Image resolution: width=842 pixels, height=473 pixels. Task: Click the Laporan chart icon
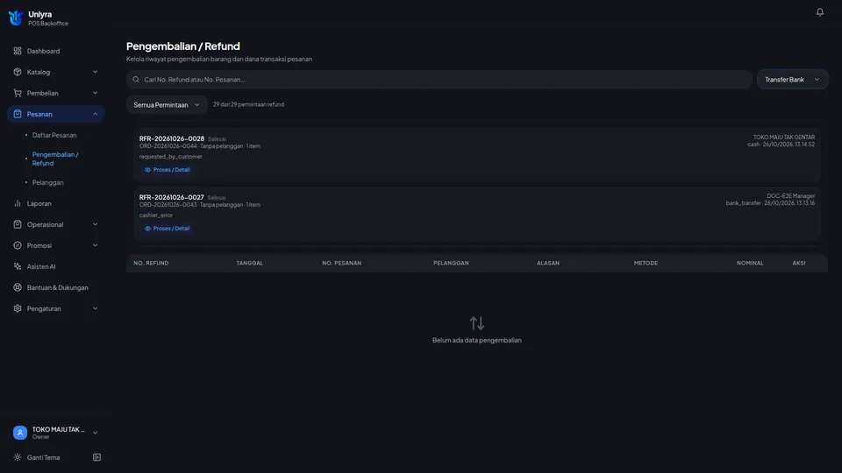coord(18,203)
